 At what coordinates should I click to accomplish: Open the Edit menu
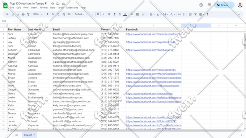point(18,8)
